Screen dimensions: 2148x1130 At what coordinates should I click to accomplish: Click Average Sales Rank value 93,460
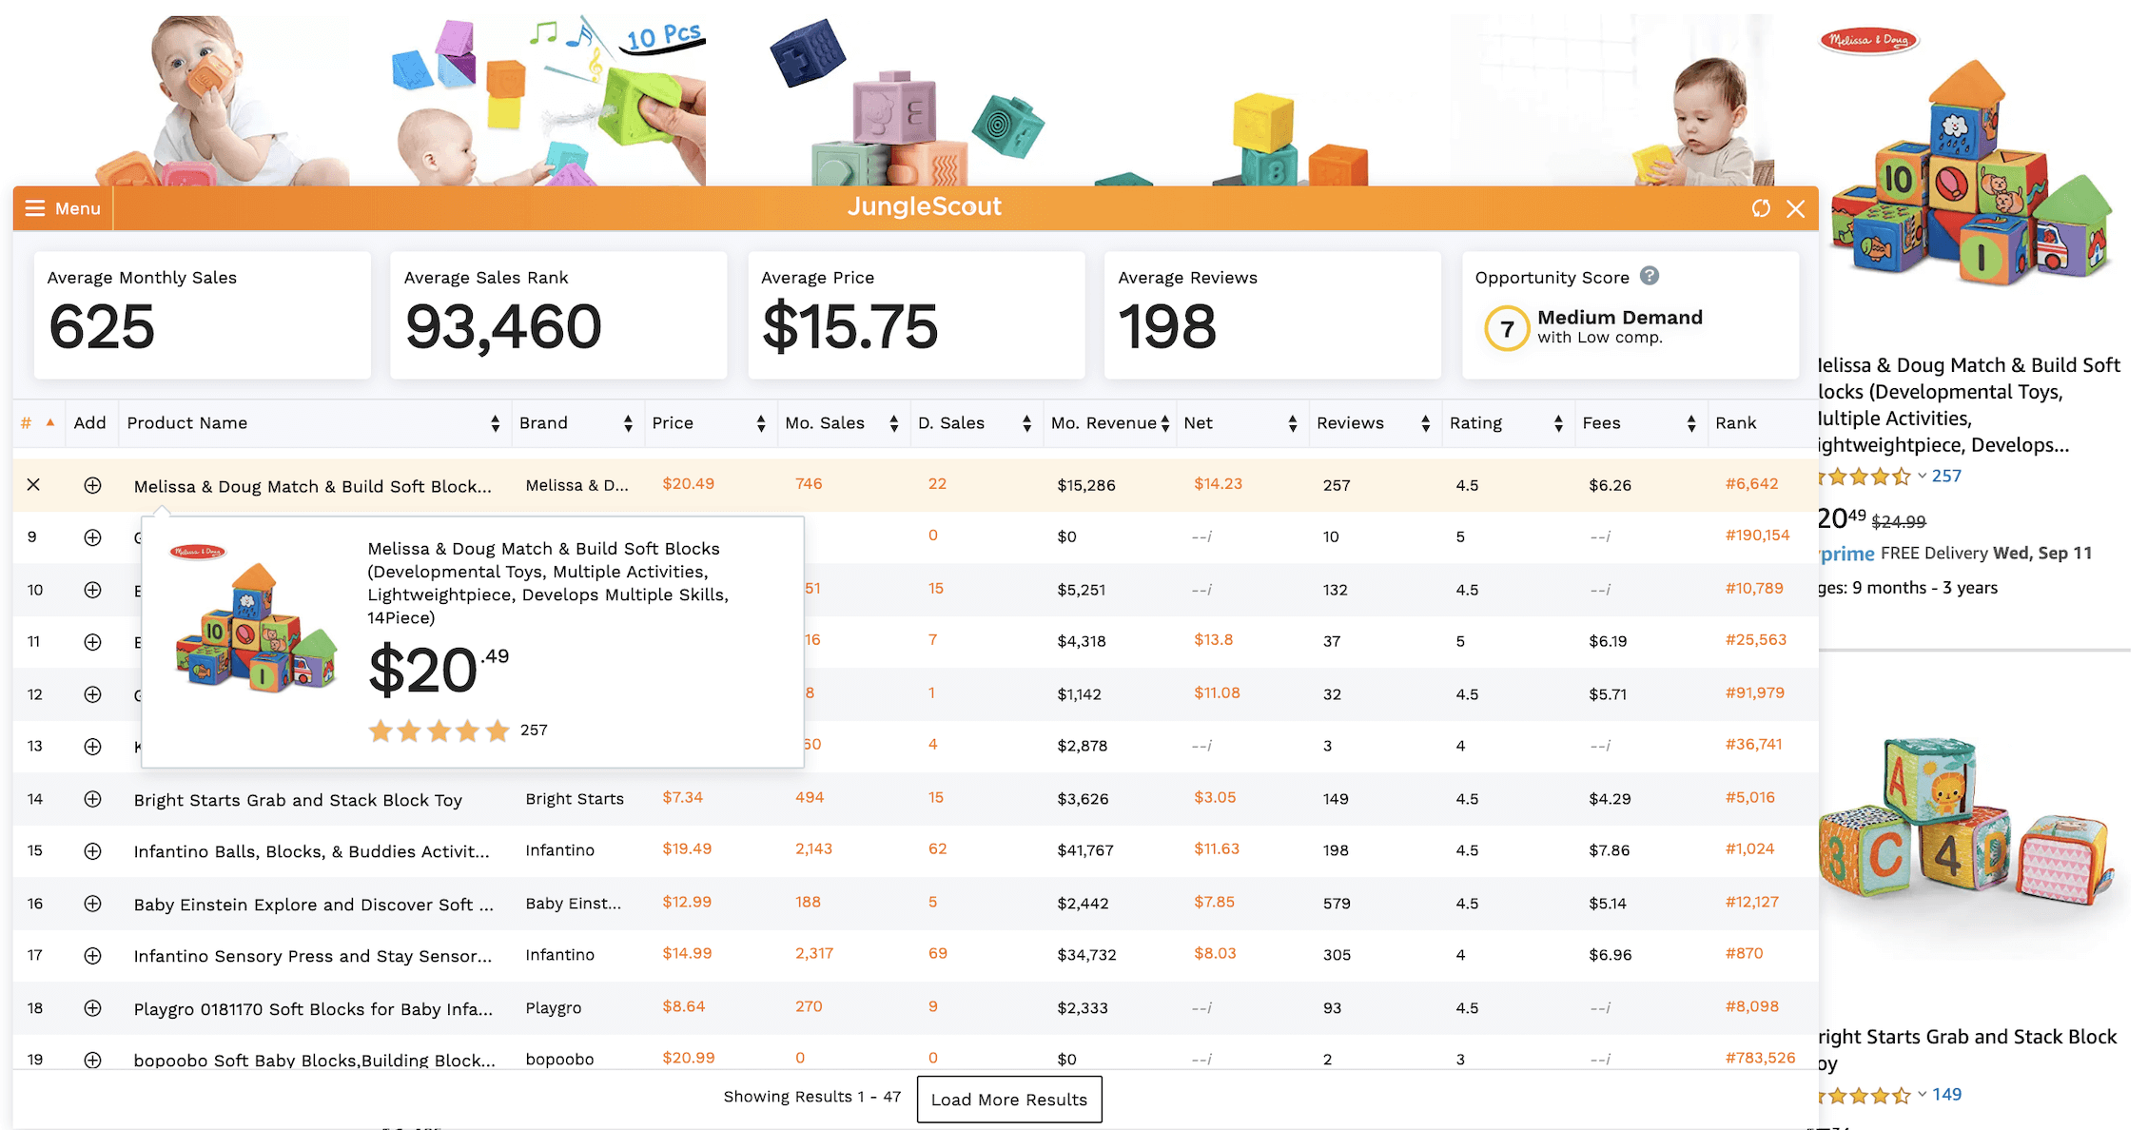[503, 327]
